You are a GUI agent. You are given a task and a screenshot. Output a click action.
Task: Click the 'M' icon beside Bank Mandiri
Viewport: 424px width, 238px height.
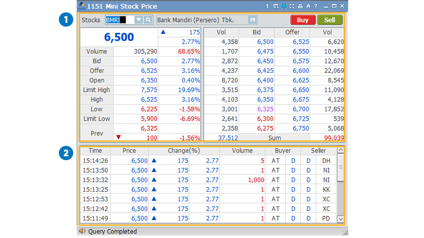(253, 20)
